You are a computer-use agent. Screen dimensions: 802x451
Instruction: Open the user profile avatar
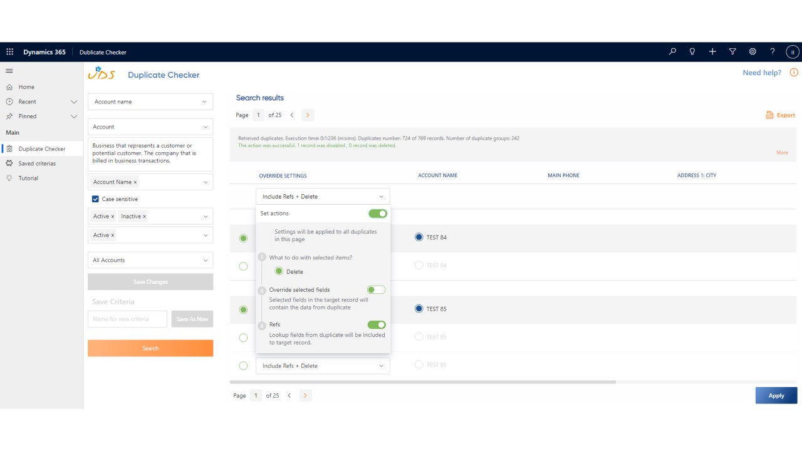pyautogui.click(x=793, y=52)
